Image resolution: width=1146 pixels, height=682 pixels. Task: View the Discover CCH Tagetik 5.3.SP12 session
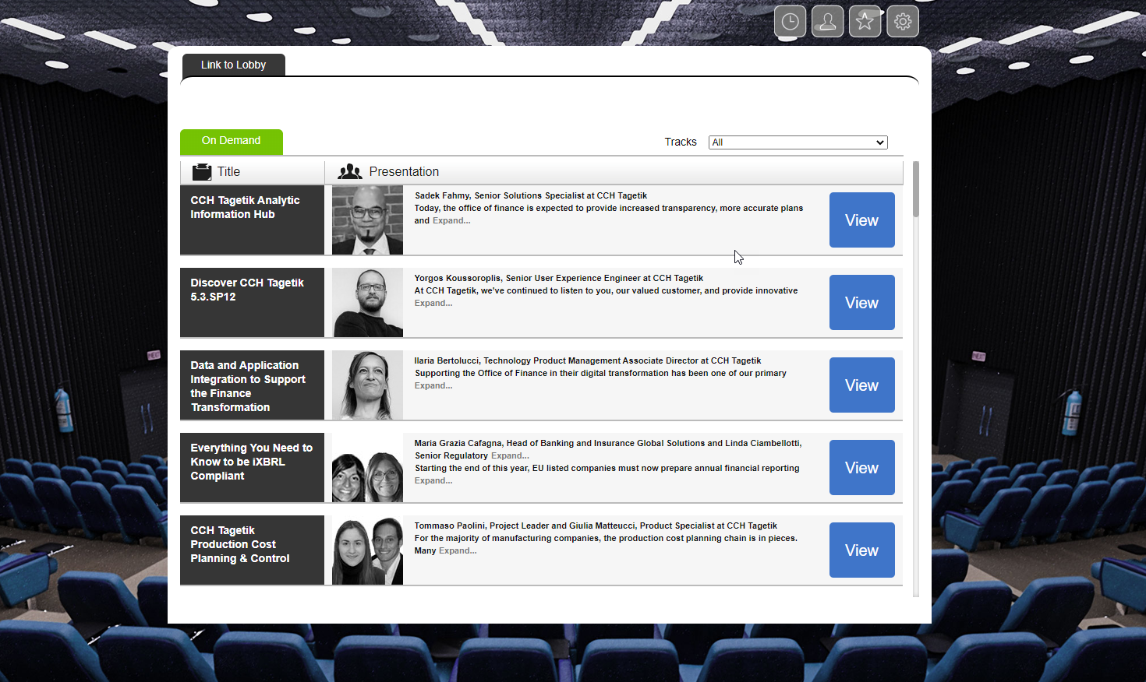861,303
